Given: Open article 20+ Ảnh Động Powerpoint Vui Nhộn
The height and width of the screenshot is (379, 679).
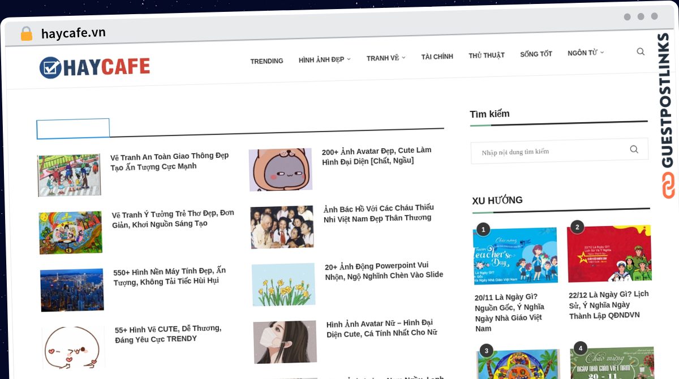Looking at the screenshot, I should click(384, 270).
